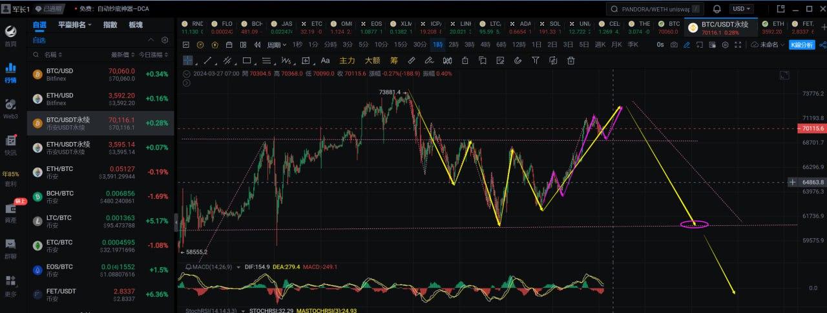
Task: Collapse the 自选 watchlist group chevron
Action: pyautogui.click(x=152, y=40)
